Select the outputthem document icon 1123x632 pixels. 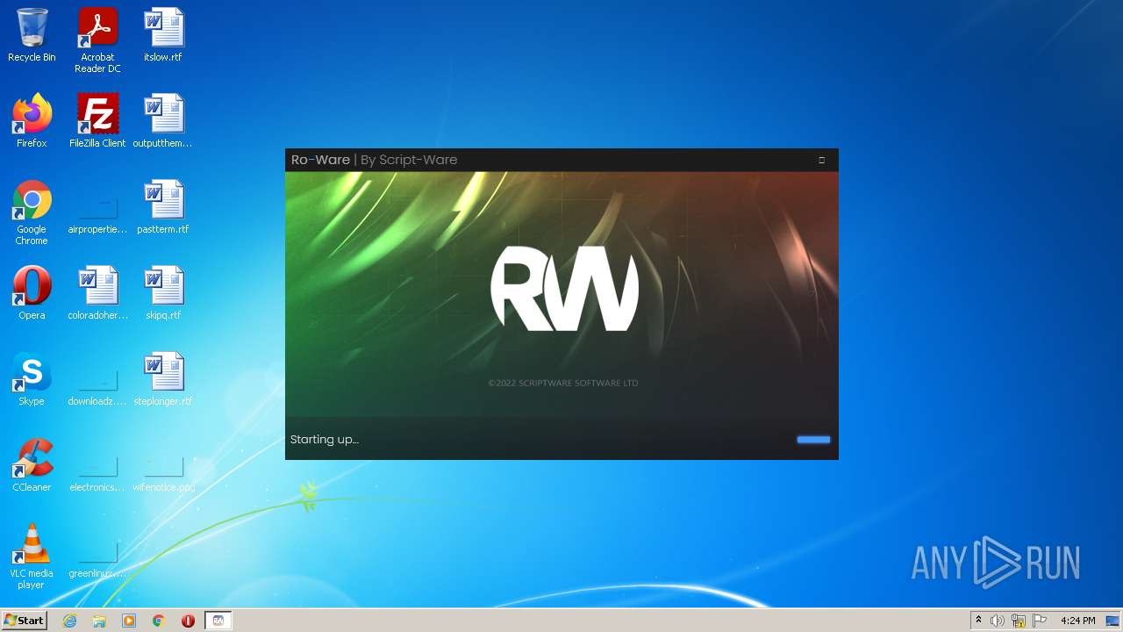coord(163,121)
